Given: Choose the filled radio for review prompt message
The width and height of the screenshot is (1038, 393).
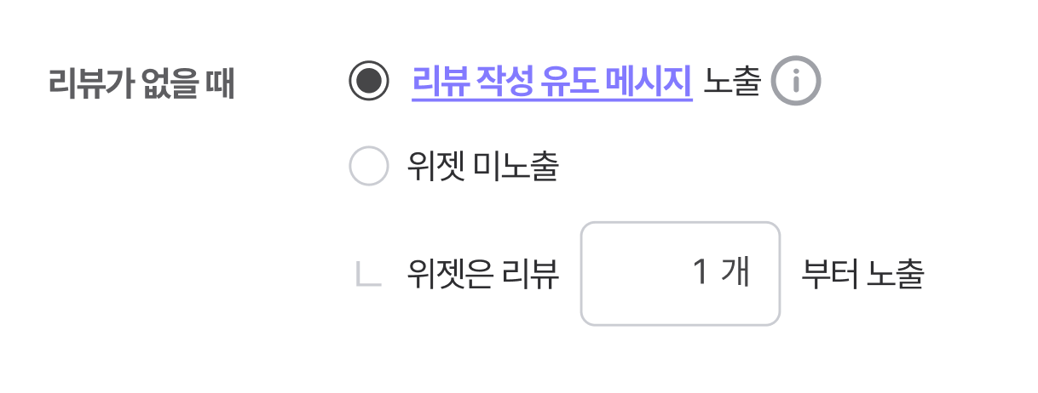Looking at the screenshot, I should click(369, 82).
